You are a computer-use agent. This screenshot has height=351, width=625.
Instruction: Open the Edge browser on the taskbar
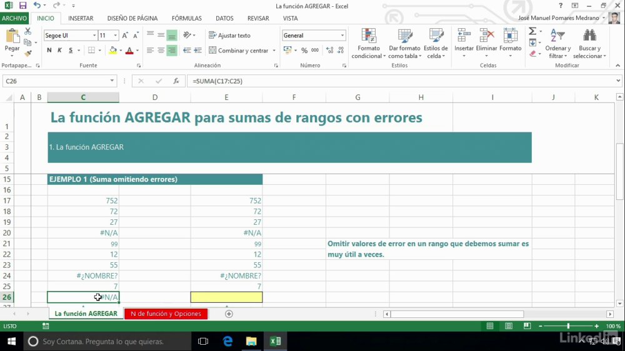pyautogui.click(x=227, y=341)
